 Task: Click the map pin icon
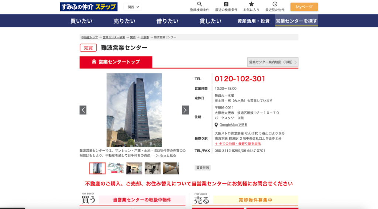pos(216,125)
